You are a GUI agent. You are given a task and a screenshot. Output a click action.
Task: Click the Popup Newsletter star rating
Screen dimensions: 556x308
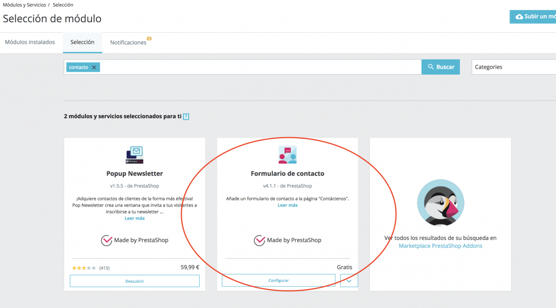click(84, 268)
